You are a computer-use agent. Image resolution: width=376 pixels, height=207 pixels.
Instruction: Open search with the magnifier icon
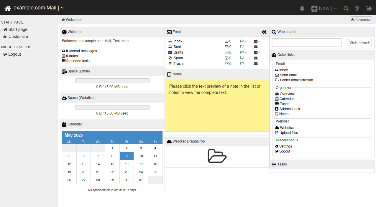point(346,9)
